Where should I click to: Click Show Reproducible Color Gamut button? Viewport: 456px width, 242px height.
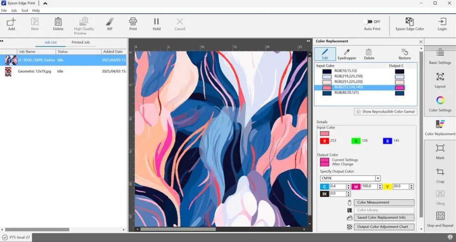coord(386,112)
